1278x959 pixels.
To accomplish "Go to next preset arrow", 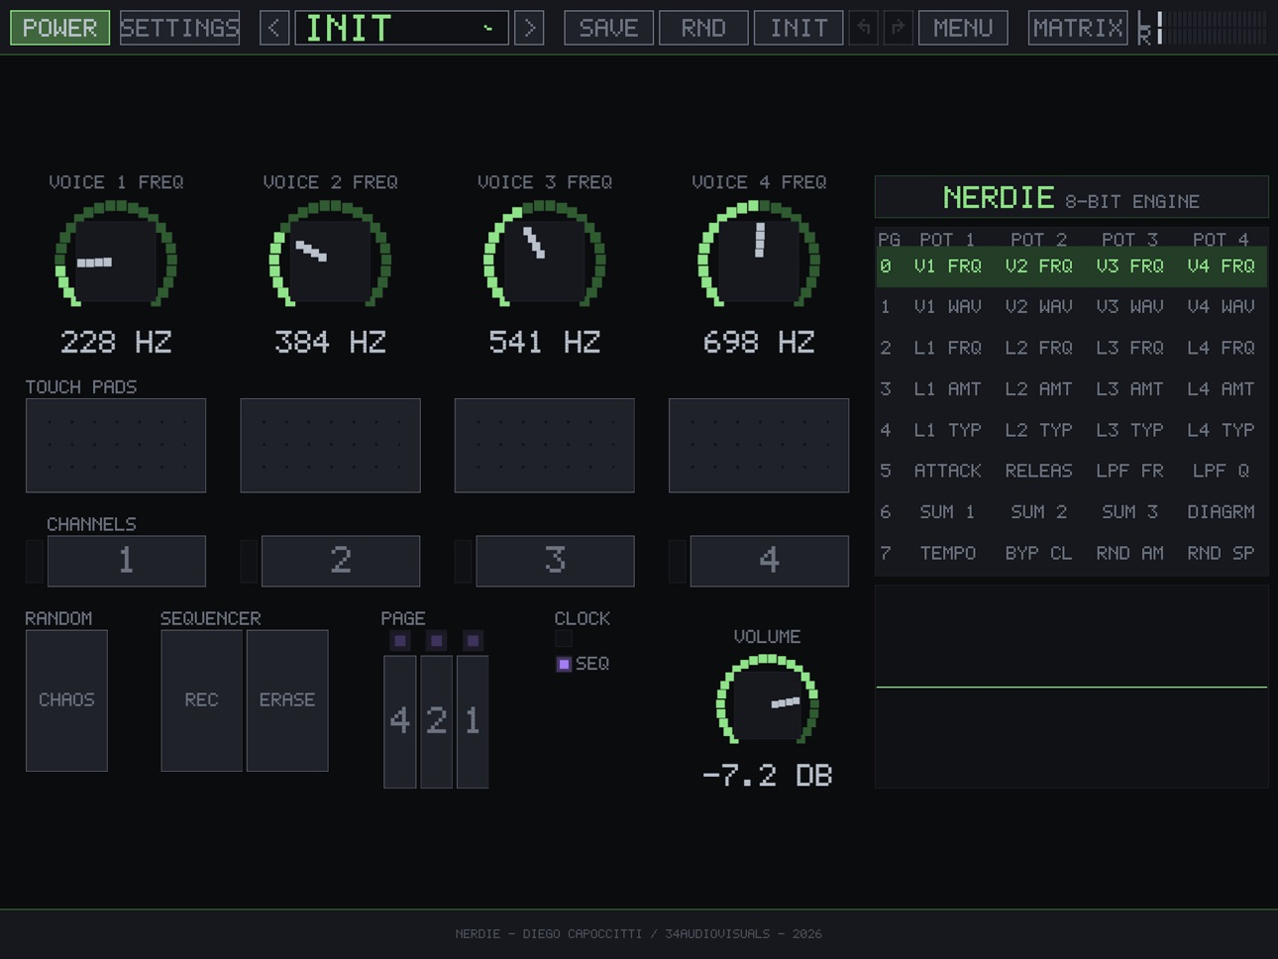I will tap(529, 28).
